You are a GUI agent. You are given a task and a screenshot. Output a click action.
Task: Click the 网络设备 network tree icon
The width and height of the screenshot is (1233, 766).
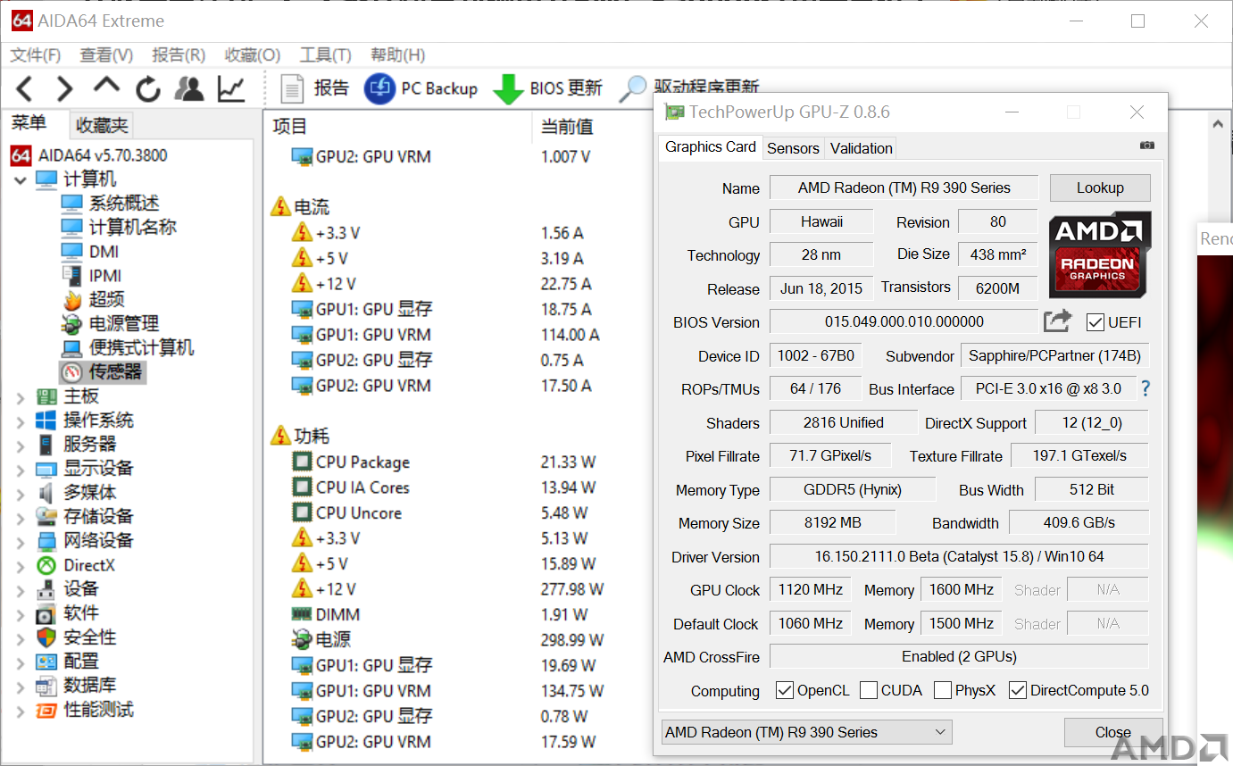pos(46,541)
